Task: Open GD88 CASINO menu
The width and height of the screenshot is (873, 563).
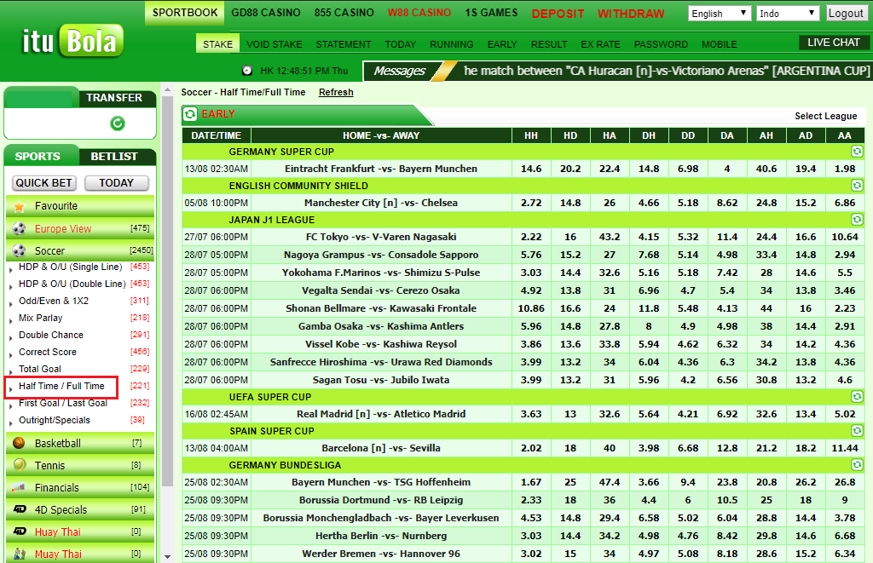Action: click(x=266, y=12)
